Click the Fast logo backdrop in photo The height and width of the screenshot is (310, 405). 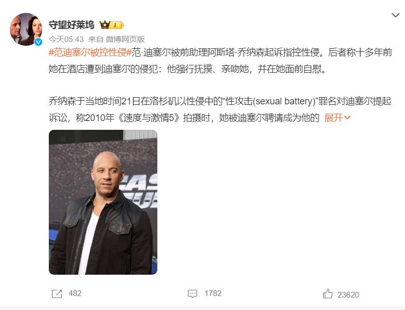(141, 191)
